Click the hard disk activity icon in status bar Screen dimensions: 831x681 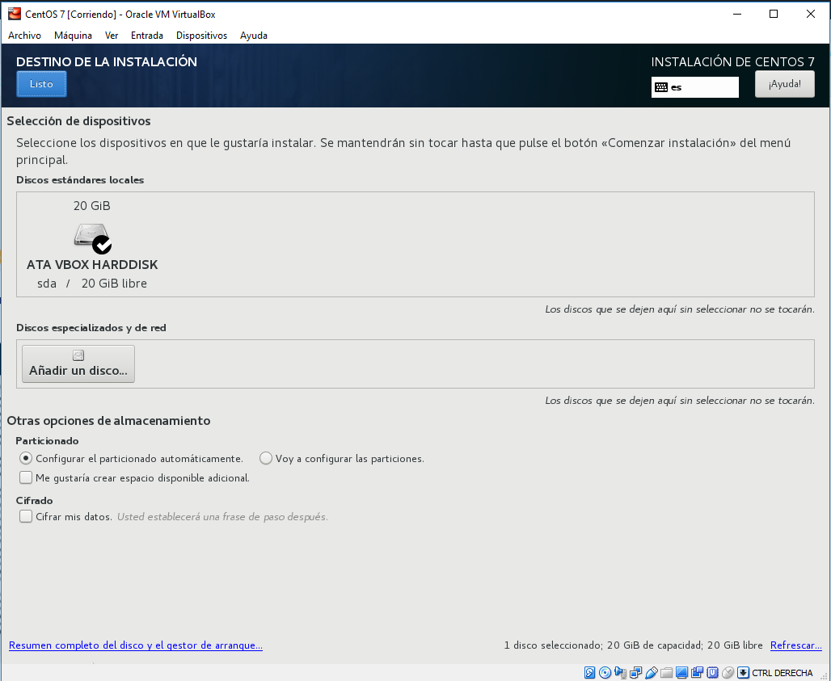tap(590, 672)
